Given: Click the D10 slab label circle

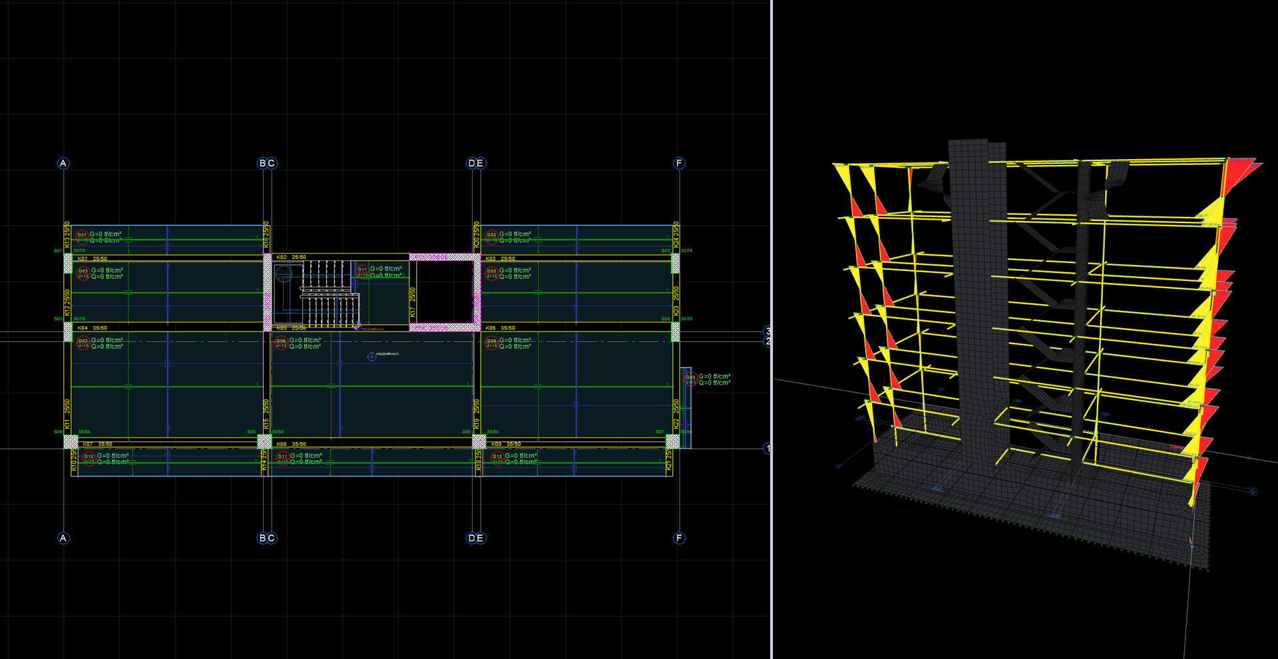Looking at the screenshot, I should 89,459.
